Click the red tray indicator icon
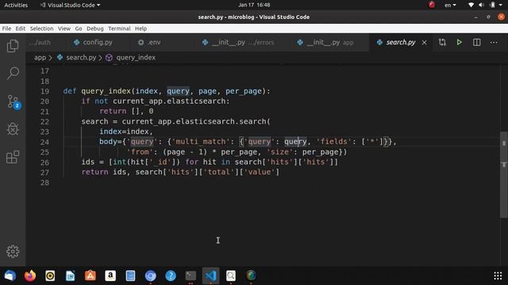This screenshot has width=508, height=285. point(432,5)
